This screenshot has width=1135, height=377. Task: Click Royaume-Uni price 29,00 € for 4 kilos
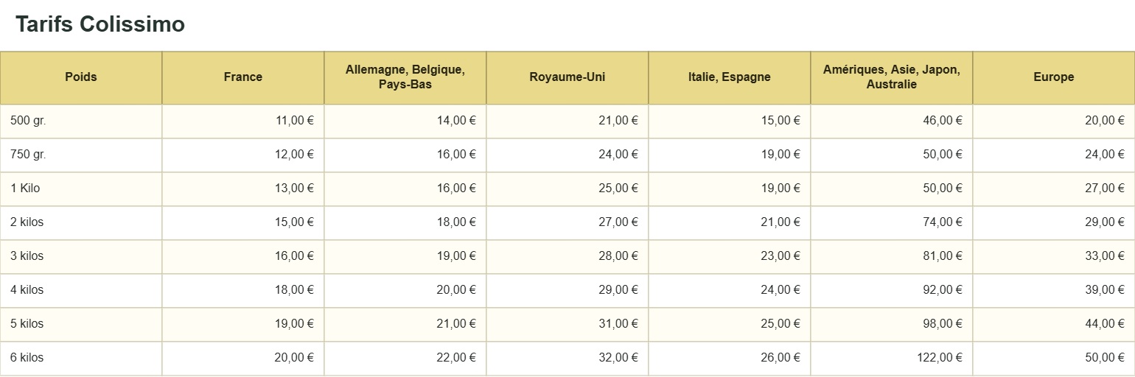point(567,290)
